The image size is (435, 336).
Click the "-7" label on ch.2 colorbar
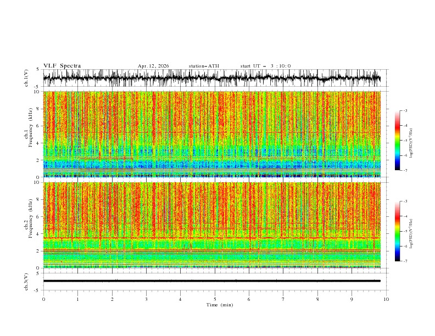click(x=405, y=261)
